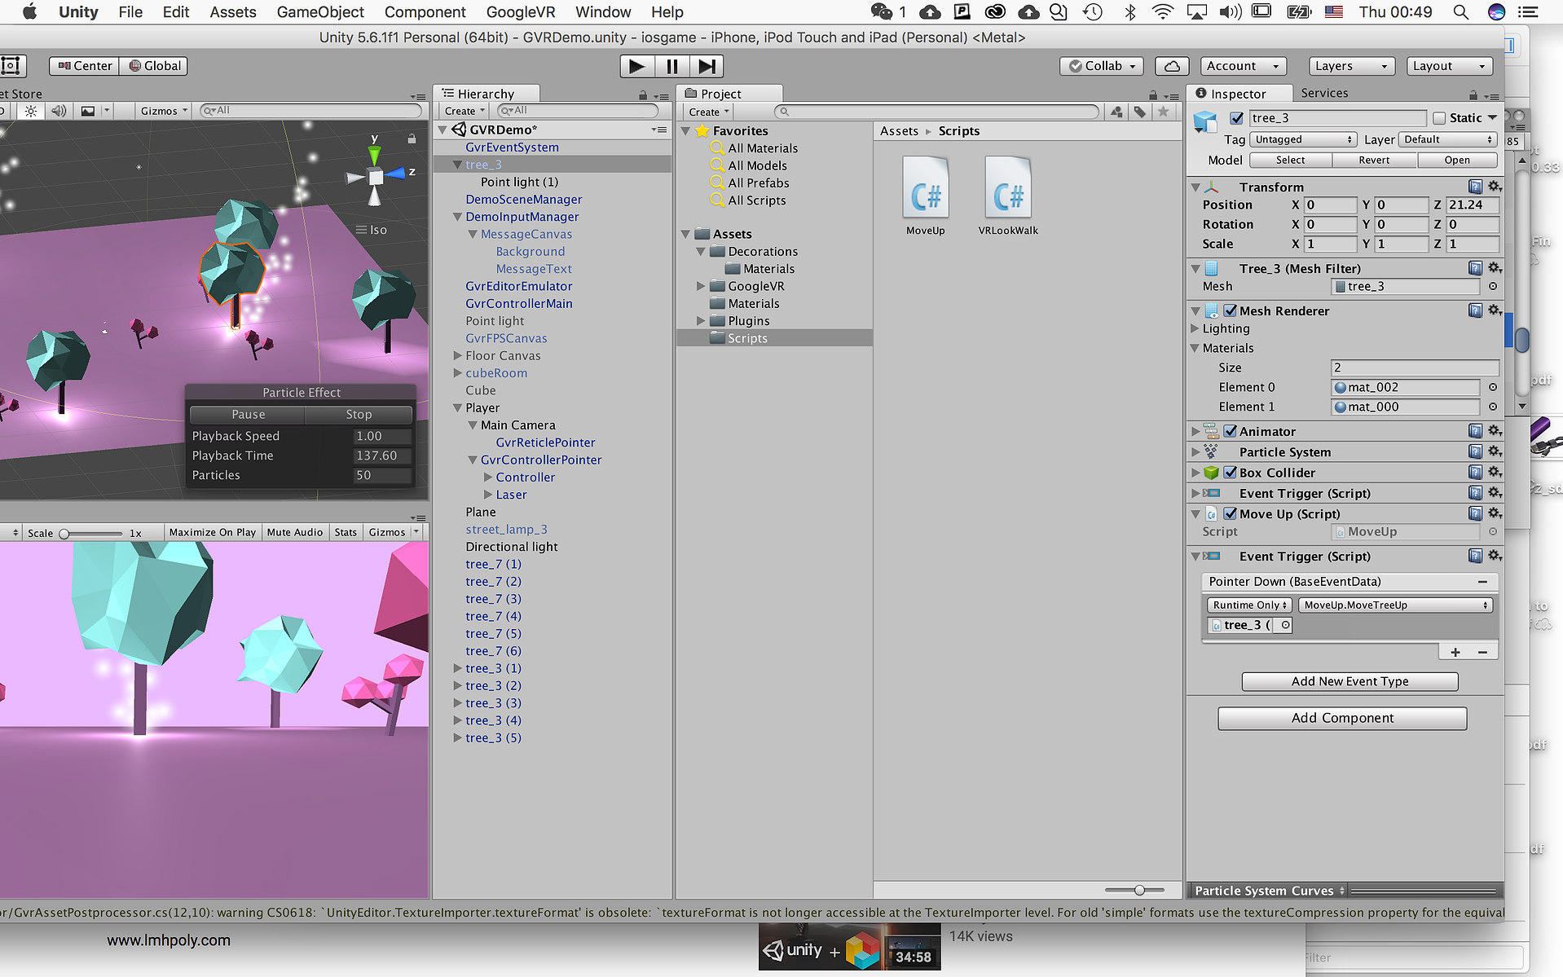The height and width of the screenshot is (977, 1563).
Task: Disable the Move Up Script checkbox
Action: 1231,513
